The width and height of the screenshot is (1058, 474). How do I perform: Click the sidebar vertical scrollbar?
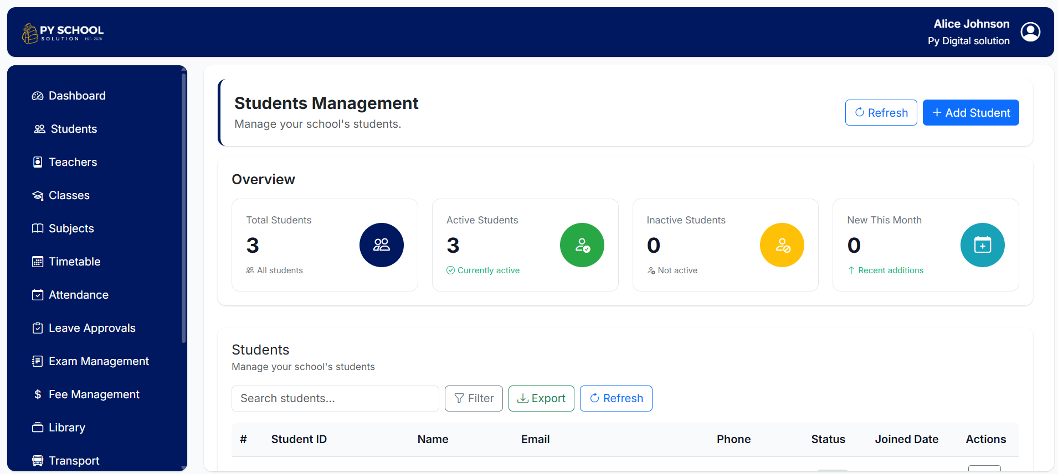pos(184,207)
